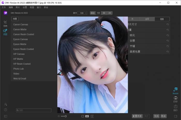Select the Video preset

(x=16, y=74)
